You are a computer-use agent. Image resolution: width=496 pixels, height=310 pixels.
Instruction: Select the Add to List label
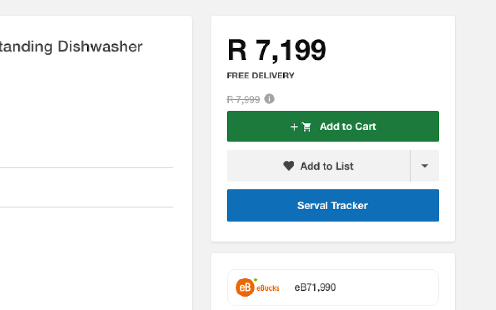click(x=326, y=166)
